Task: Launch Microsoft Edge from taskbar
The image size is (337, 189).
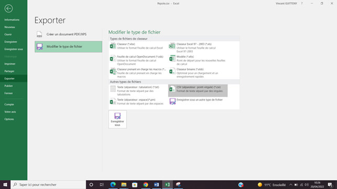Action: point(113,185)
